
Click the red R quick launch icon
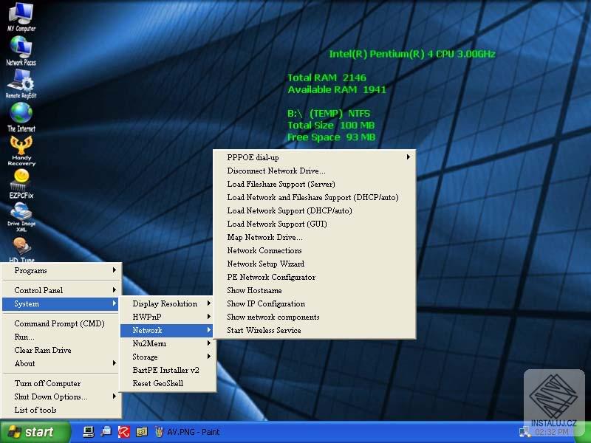123,432
